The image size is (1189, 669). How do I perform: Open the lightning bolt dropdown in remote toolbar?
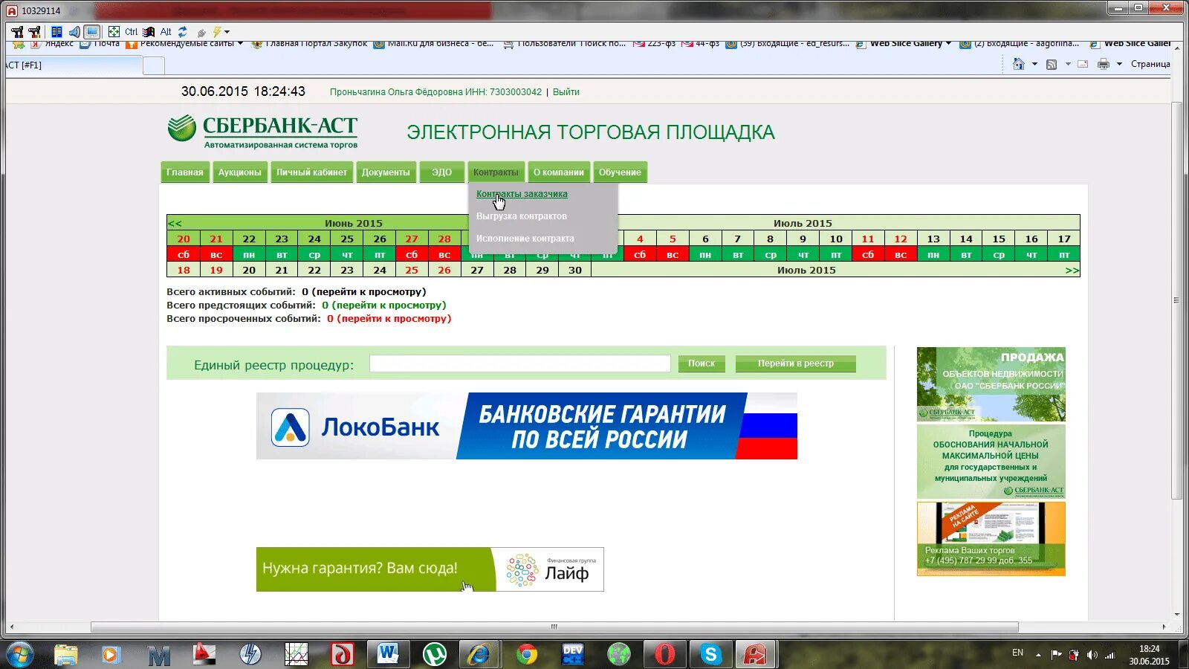(x=227, y=32)
